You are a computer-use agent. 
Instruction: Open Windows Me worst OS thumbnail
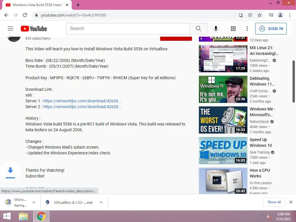[x=223, y=120]
